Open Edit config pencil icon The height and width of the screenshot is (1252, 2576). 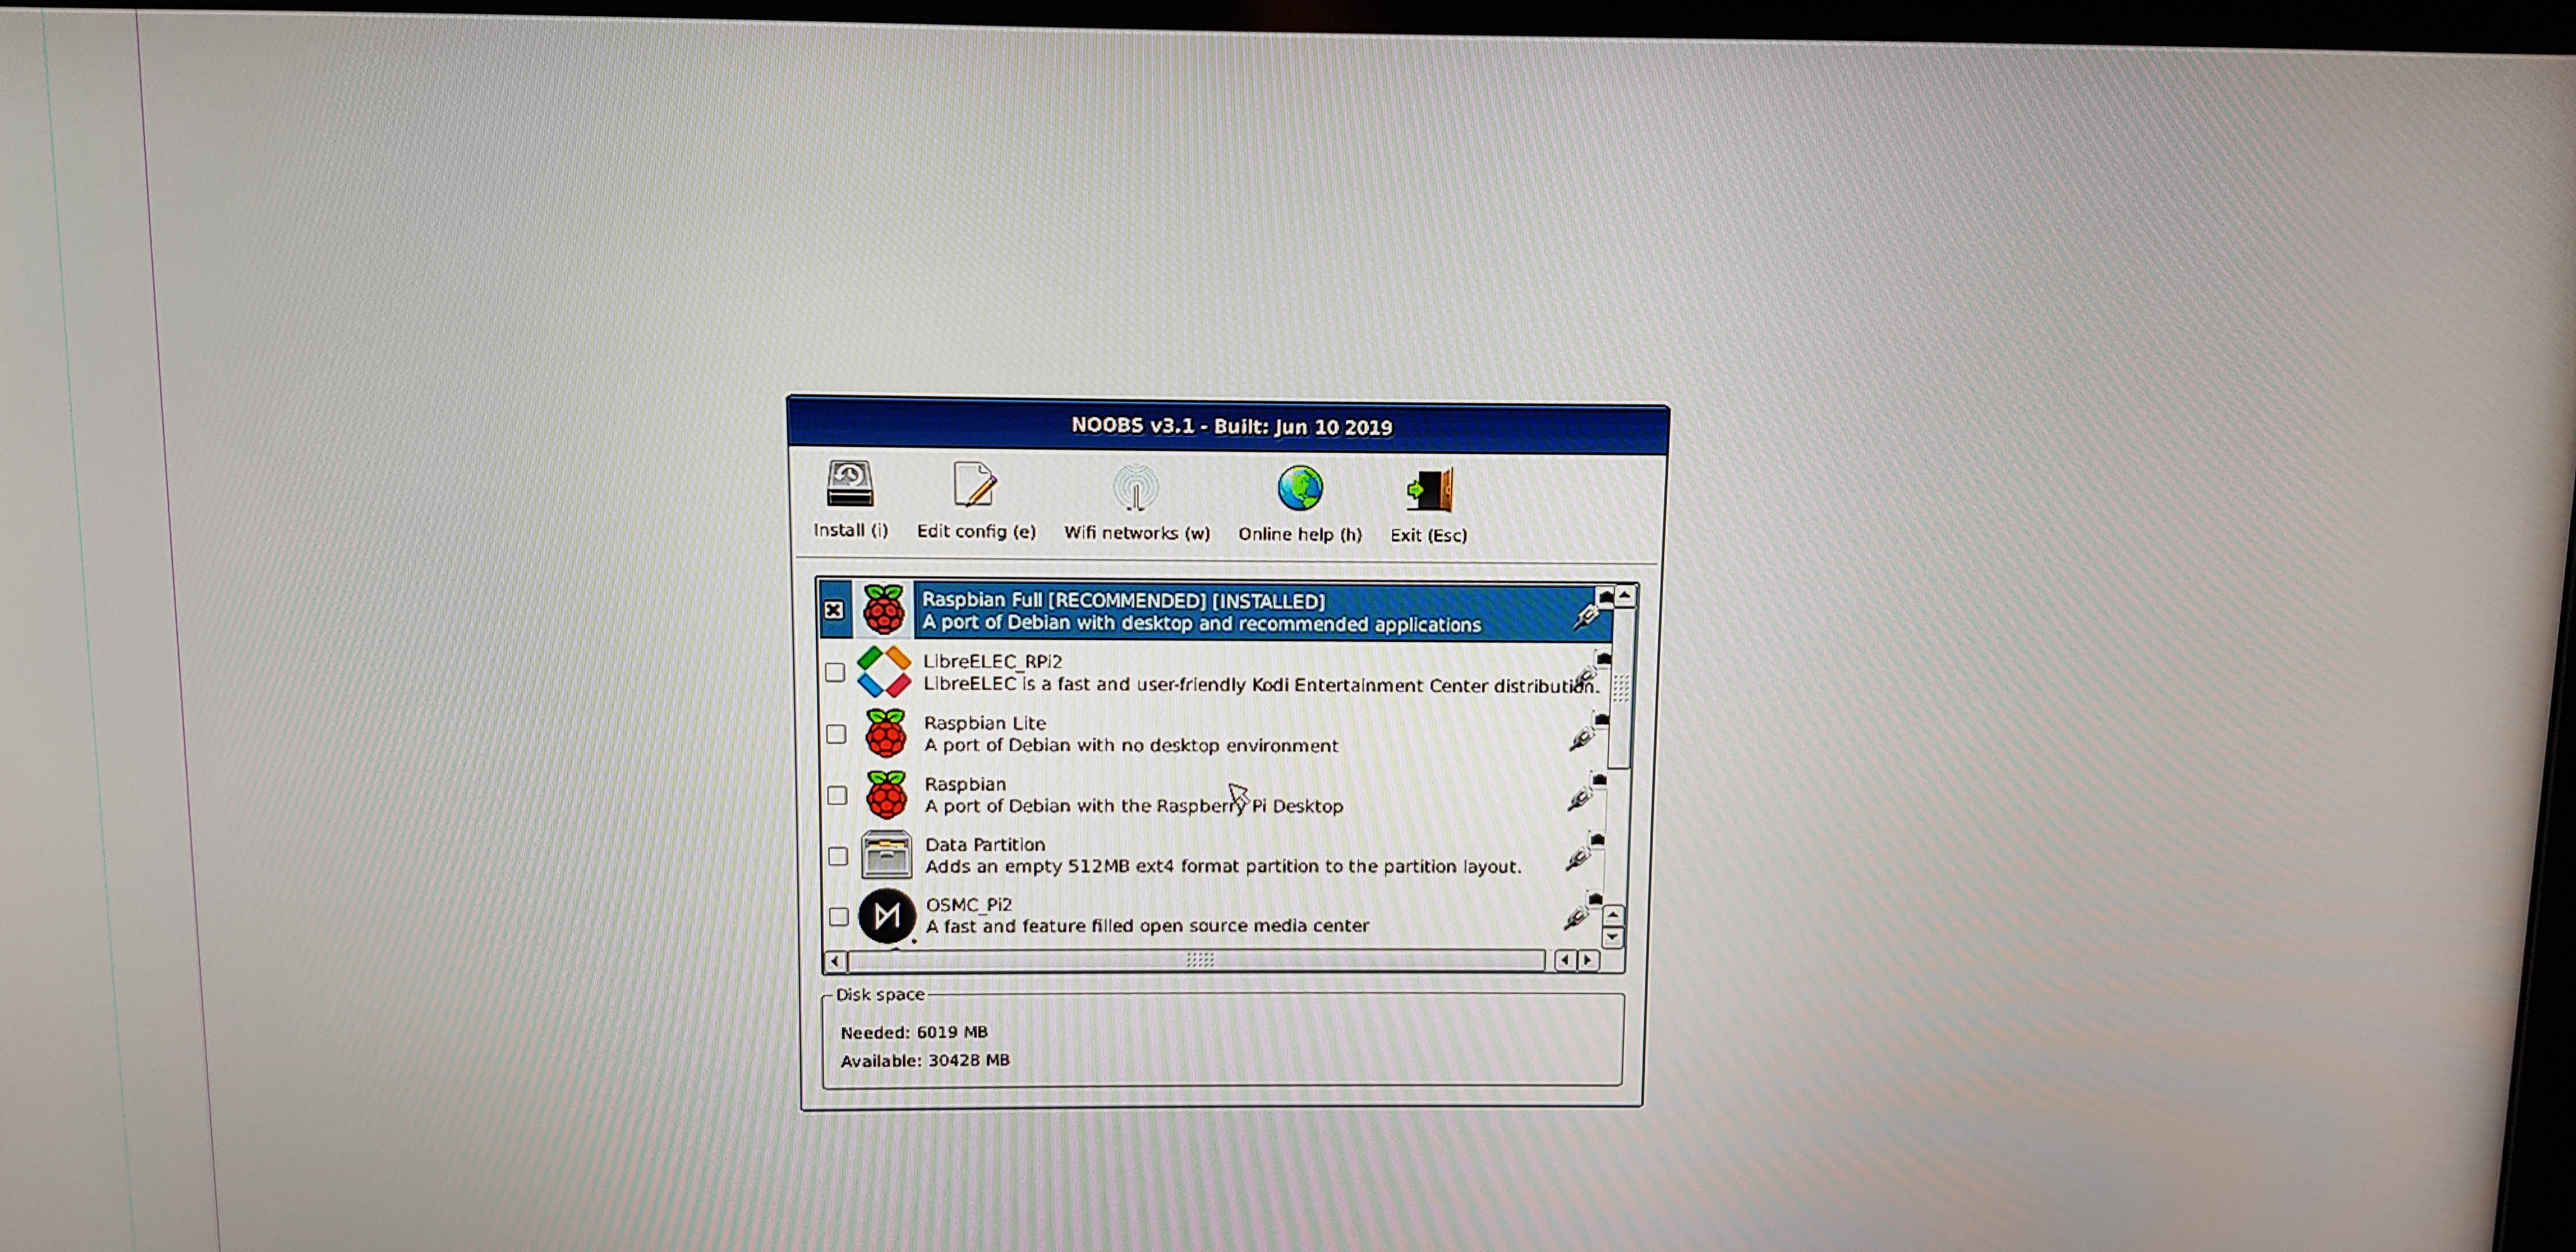click(974, 486)
